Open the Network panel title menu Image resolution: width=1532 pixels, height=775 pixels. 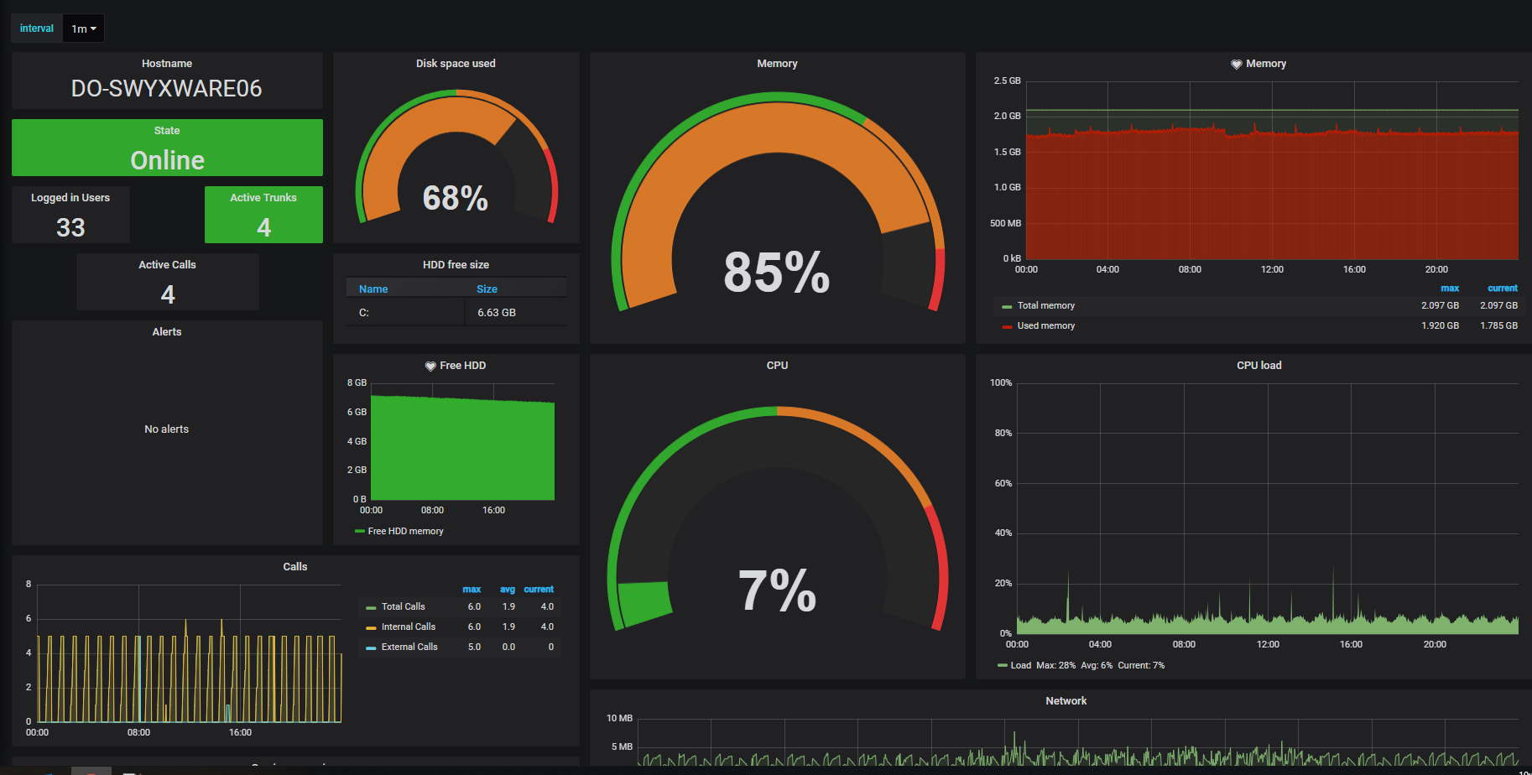tap(1066, 701)
